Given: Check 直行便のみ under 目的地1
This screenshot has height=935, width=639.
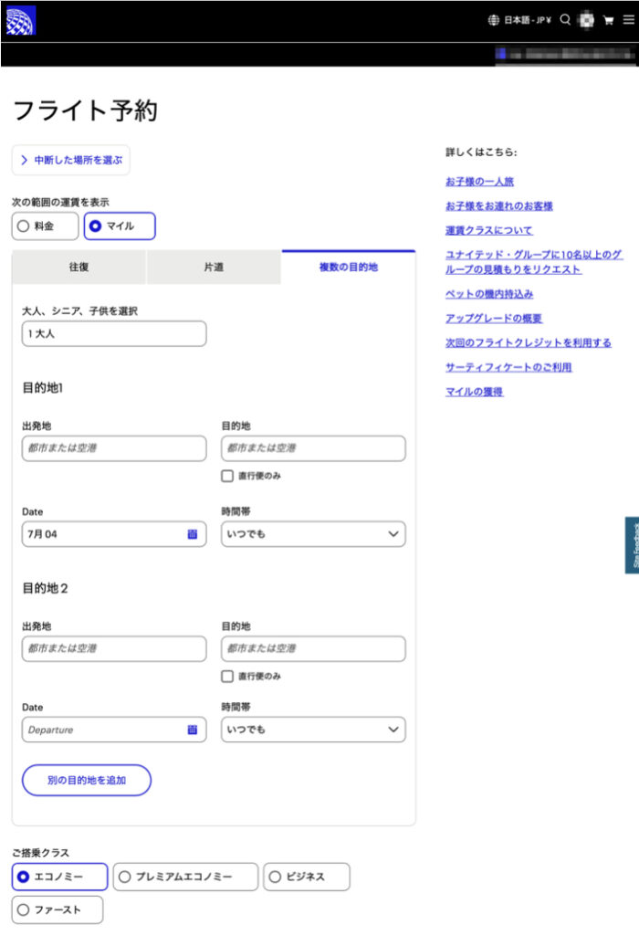Looking at the screenshot, I should (x=227, y=476).
